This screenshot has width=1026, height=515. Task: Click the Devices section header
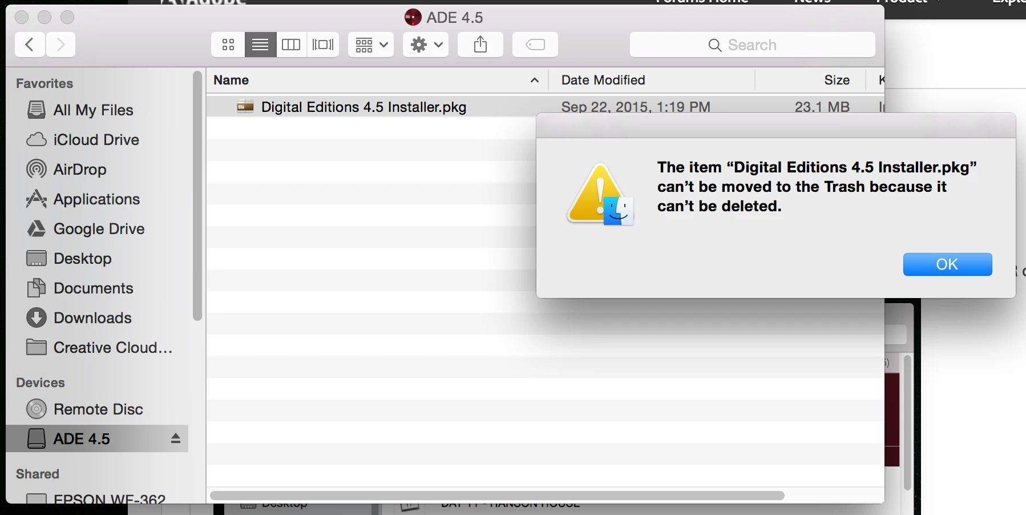tap(41, 383)
